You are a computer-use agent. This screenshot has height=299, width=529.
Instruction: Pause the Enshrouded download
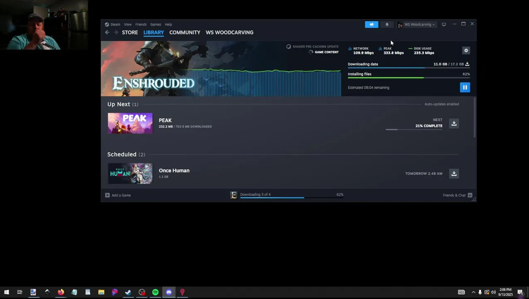(x=465, y=87)
